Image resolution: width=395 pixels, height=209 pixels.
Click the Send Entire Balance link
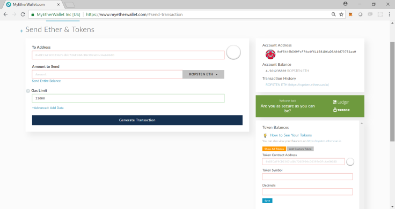coord(46,81)
